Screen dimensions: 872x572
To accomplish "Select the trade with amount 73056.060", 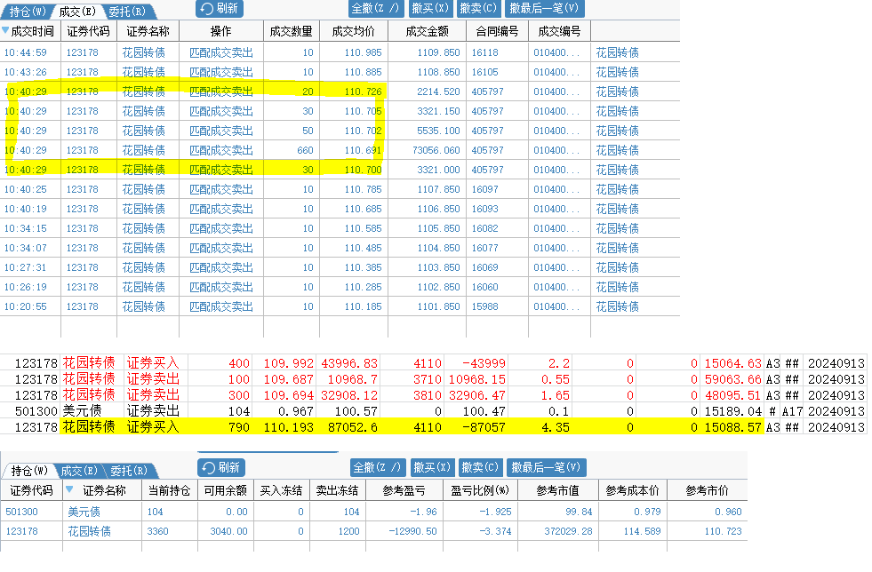I will coord(340,150).
